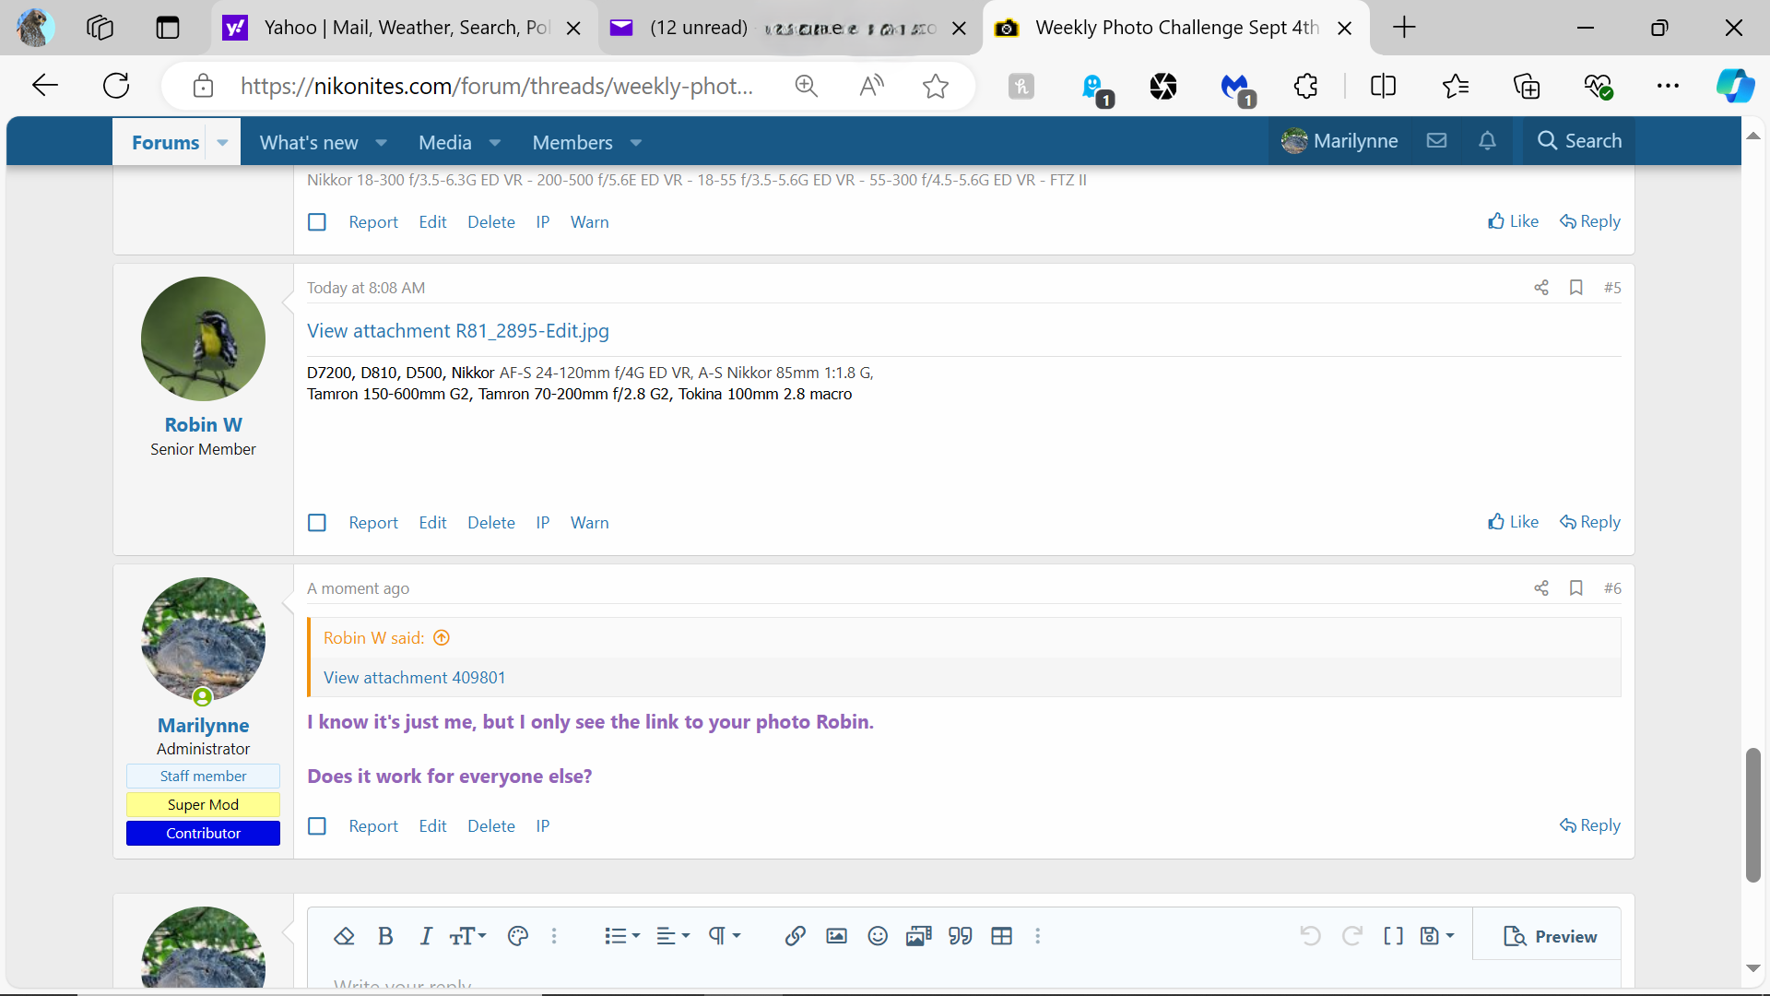Image resolution: width=1770 pixels, height=996 pixels.
Task: Click the Insert quote icon
Action: pos(960,936)
